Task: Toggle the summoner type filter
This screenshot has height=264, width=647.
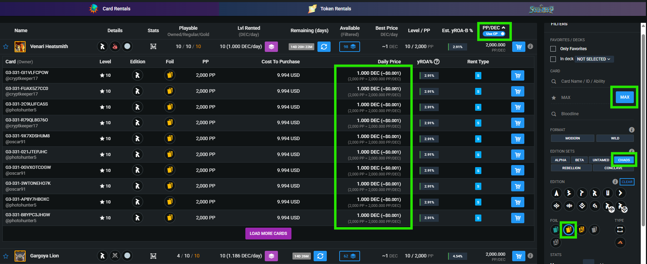Action: pos(620,243)
